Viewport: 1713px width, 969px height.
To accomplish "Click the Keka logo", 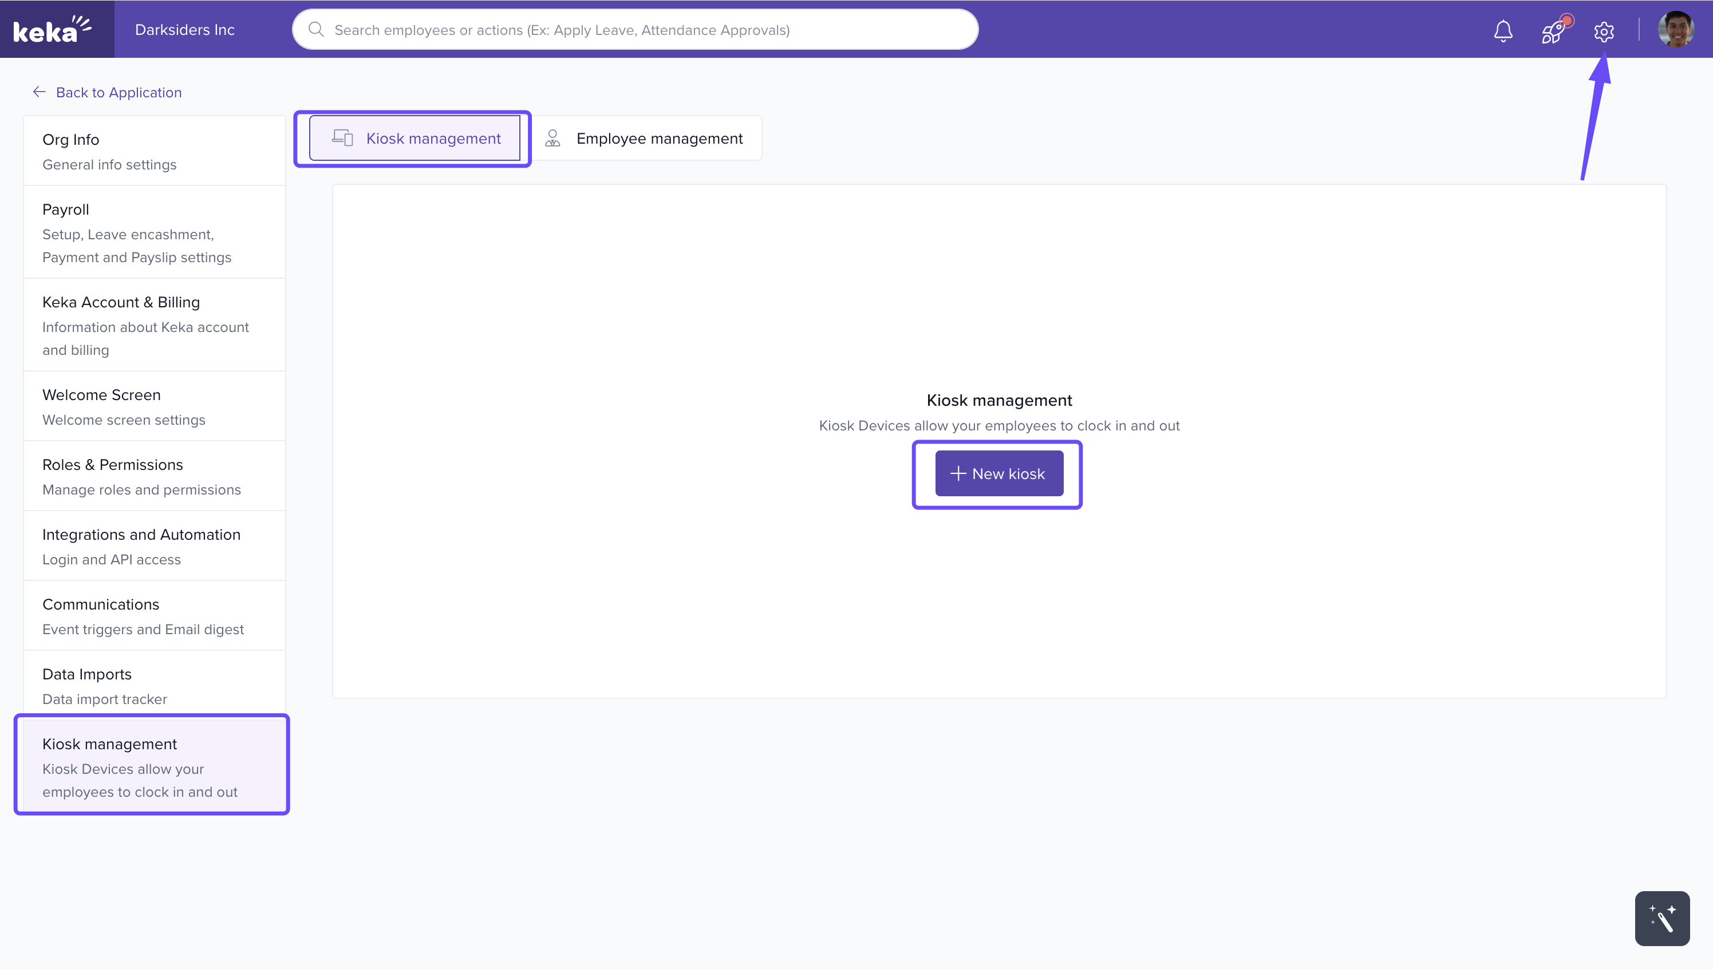I will point(53,30).
